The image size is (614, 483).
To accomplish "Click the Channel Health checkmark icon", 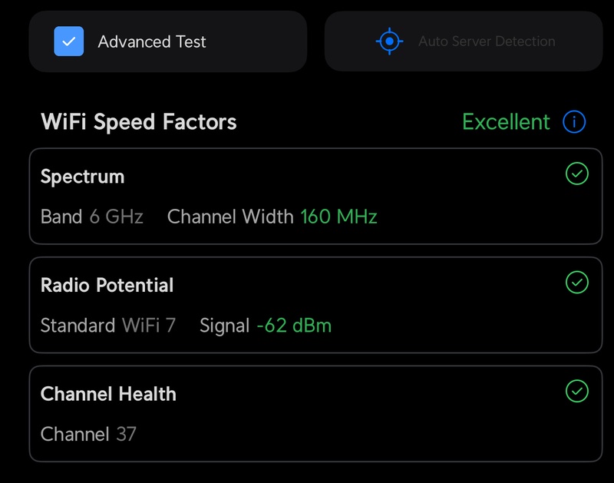I will tap(577, 391).
